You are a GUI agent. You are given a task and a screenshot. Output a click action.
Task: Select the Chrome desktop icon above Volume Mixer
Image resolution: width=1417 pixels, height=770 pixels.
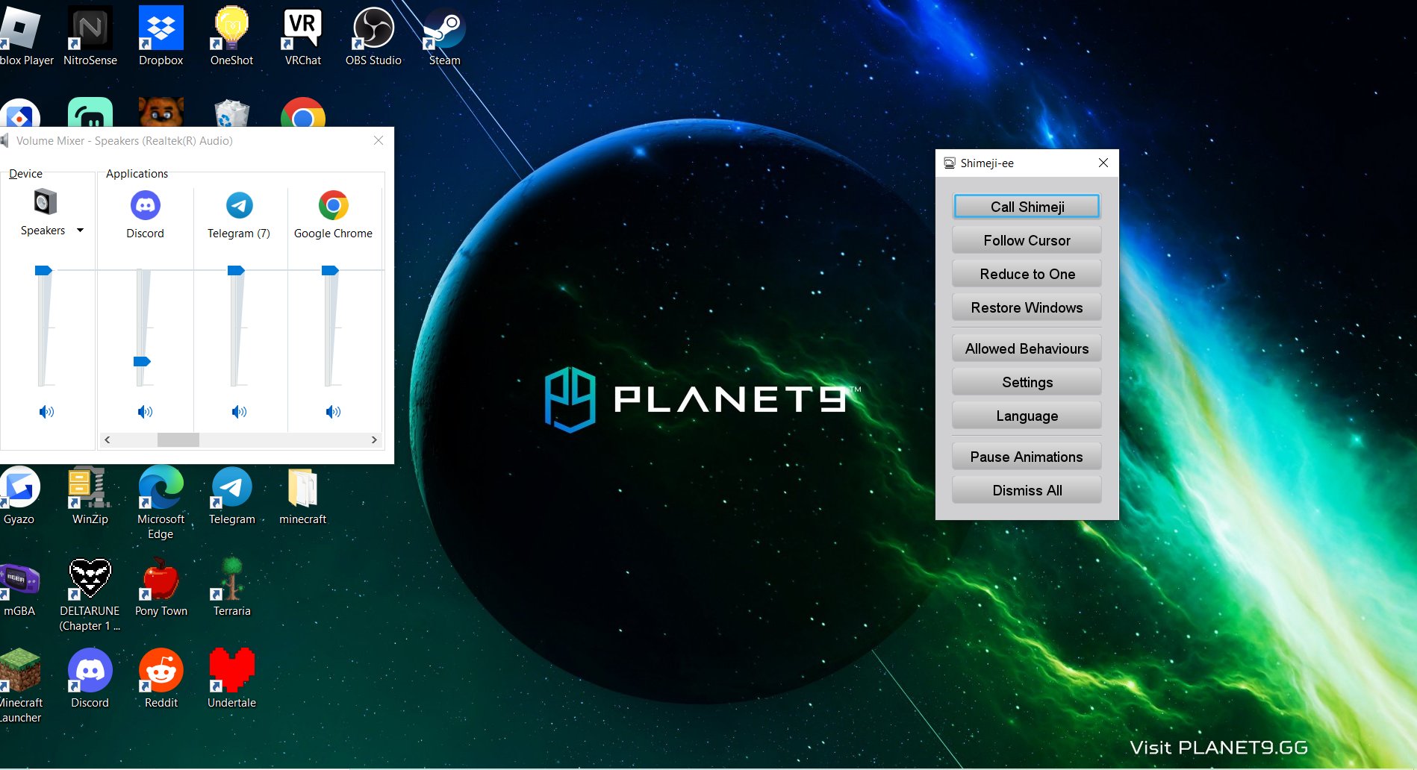[303, 113]
